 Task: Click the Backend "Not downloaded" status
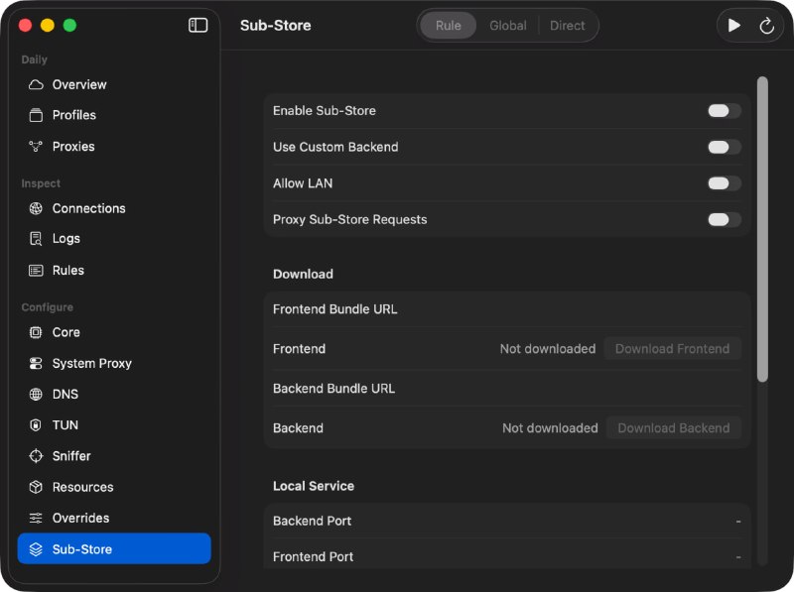[551, 428]
